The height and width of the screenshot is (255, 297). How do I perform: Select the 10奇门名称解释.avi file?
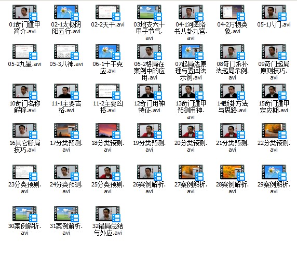tap(24, 91)
